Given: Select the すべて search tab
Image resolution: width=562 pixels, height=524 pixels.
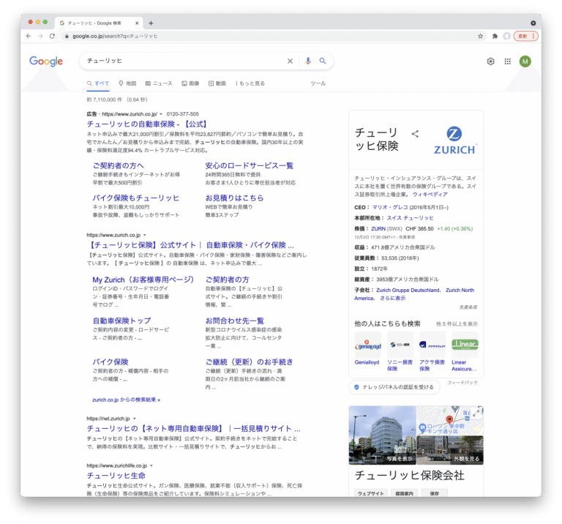Looking at the screenshot, I should (98, 83).
